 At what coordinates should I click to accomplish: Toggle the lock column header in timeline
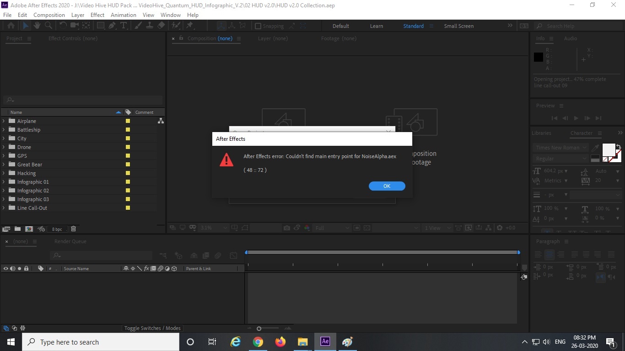pyautogui.click(x=26, y=268)
